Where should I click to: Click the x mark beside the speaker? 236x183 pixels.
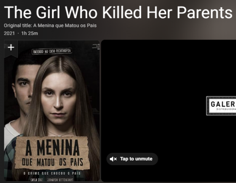point(115,159)
